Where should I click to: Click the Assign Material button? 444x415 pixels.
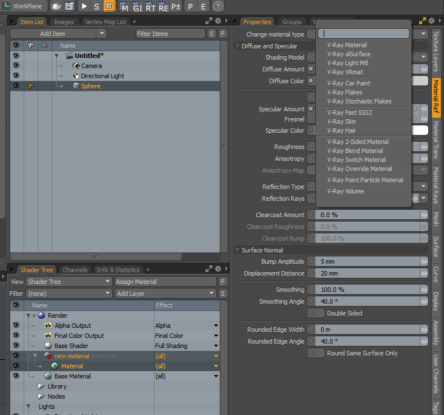click(165, 282)
